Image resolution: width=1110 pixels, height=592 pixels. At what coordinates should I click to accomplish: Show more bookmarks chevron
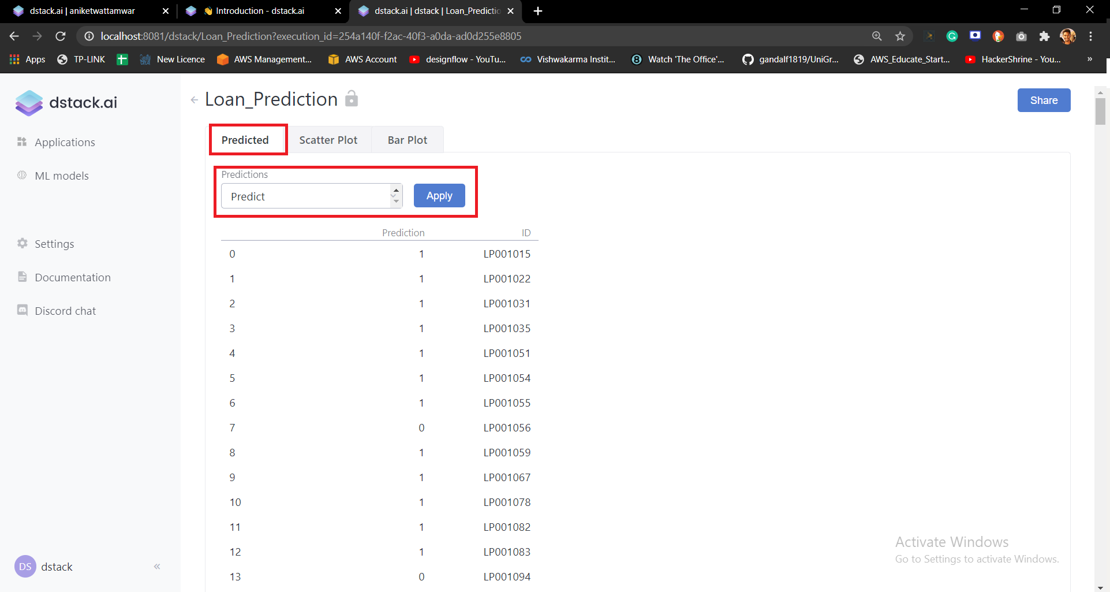(x=1090, y=59)
